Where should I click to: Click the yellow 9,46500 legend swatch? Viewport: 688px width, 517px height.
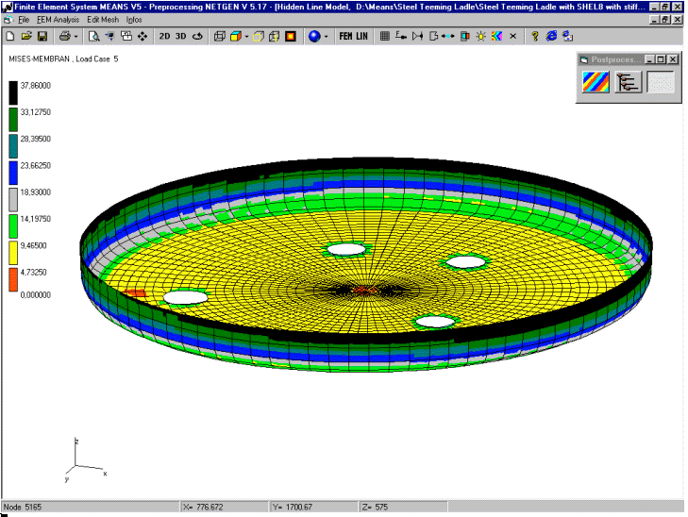pos(13,253)
